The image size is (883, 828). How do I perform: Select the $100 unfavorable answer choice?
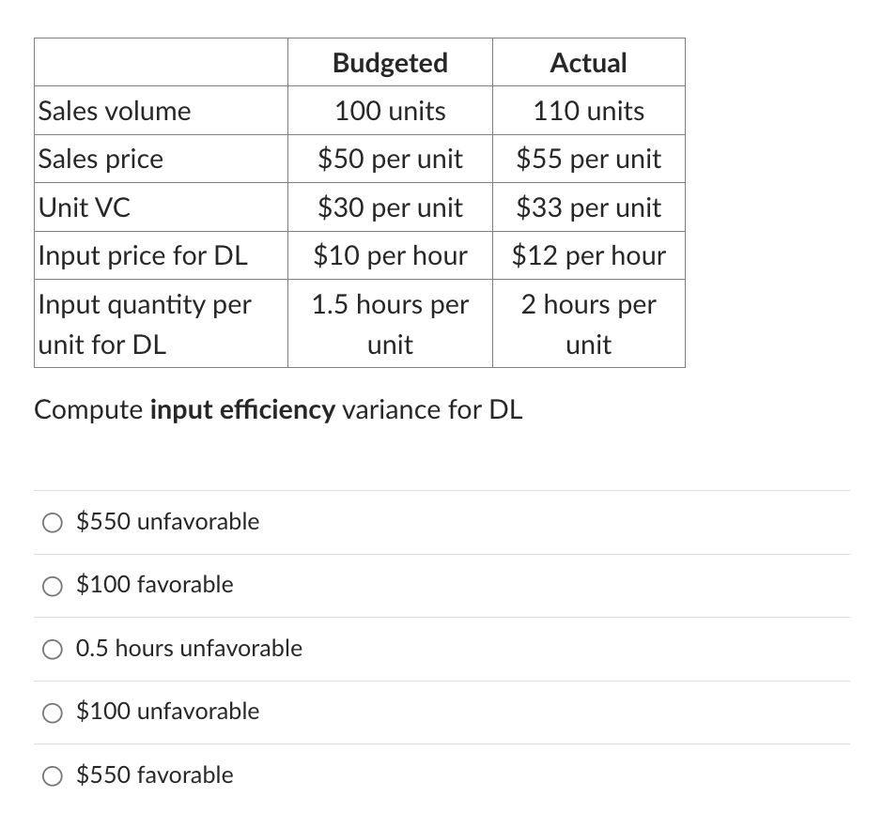[x=53, y=713]
